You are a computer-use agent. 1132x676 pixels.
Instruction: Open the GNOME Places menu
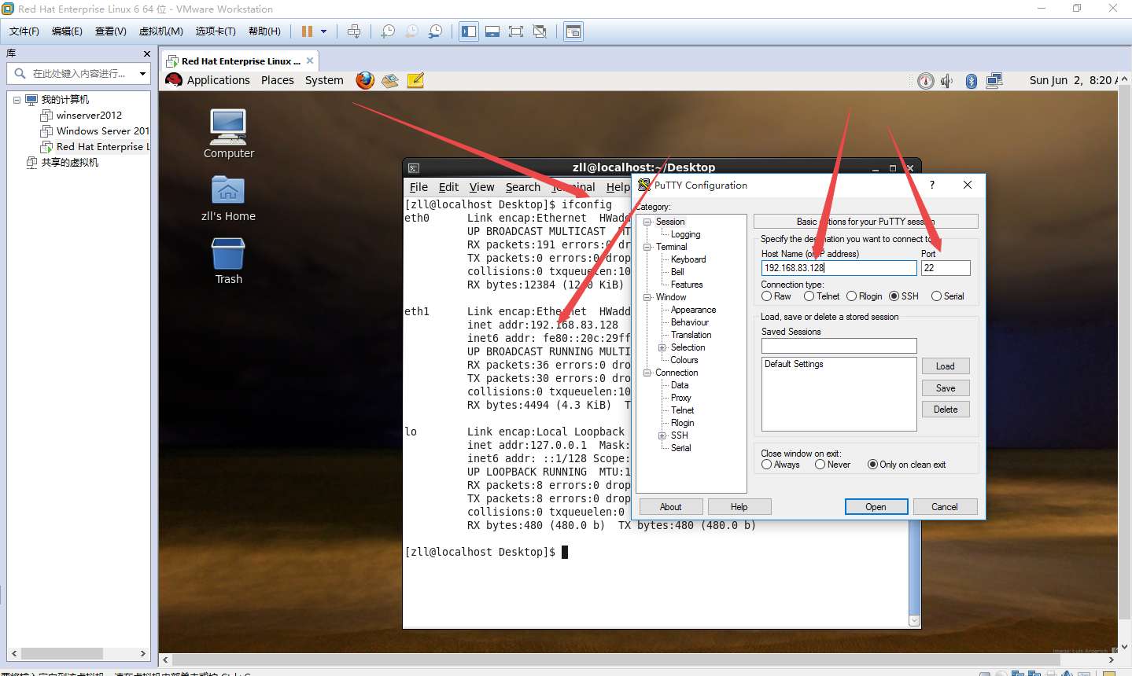(x=278, y=80)
